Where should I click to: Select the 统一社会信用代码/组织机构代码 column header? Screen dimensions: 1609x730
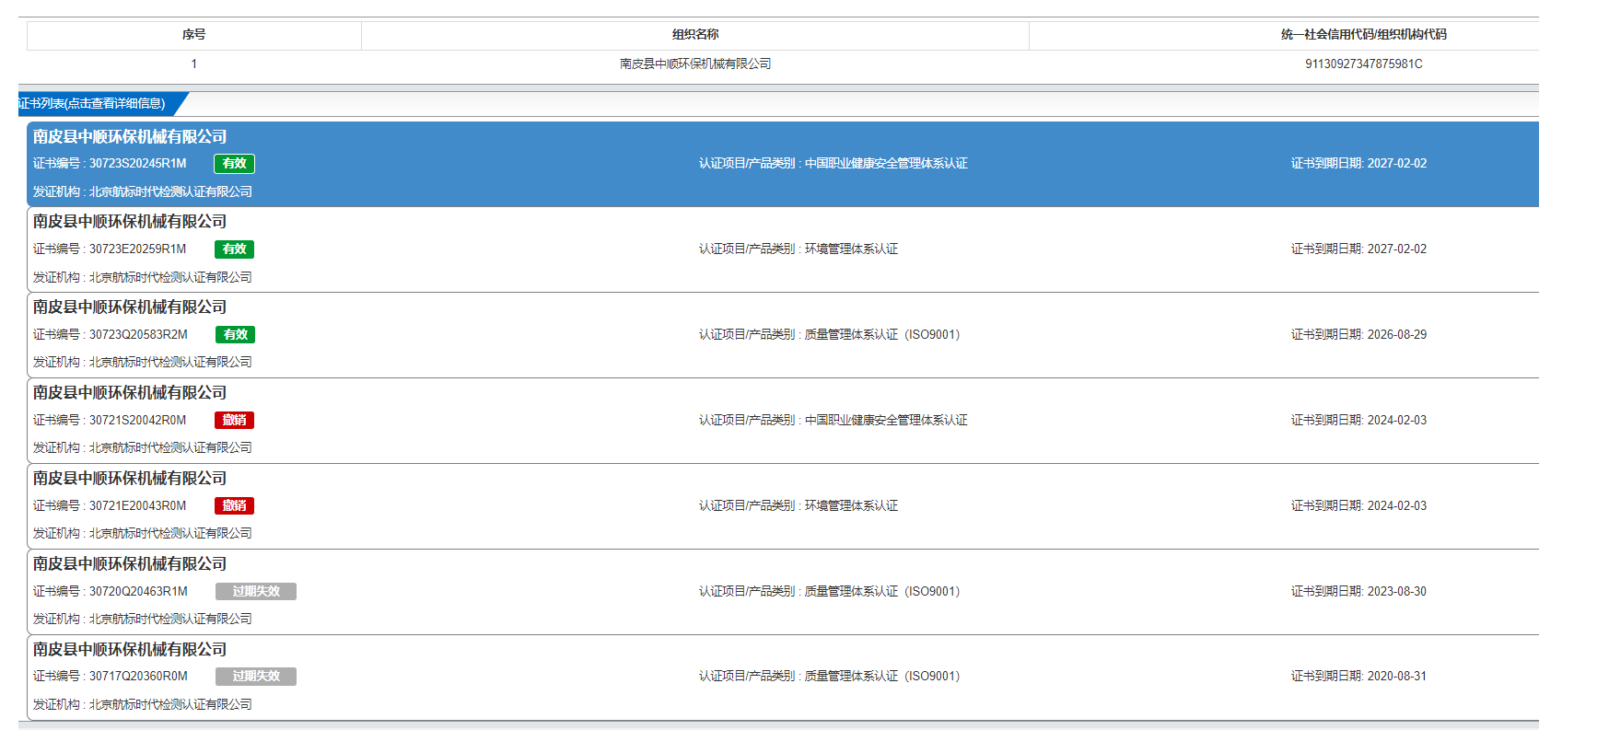click(1363, 35)
